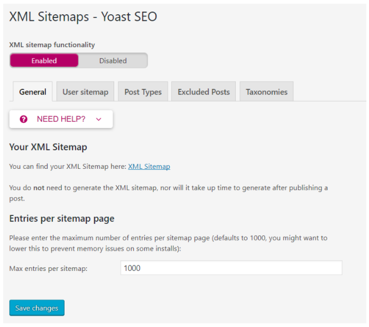Click the Your XML Sitemap heading

point(48,147)
